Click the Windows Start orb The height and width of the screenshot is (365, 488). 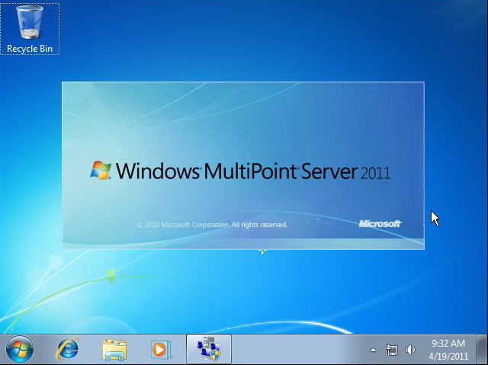(20, 349)
